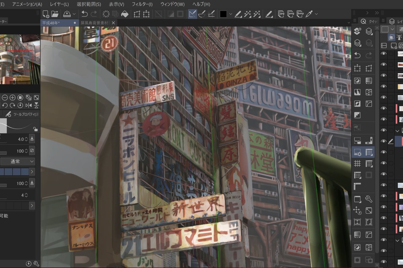403x268 pixels.
Task: Toggle the Snap to Grid icon
Action: click(211, 14)
